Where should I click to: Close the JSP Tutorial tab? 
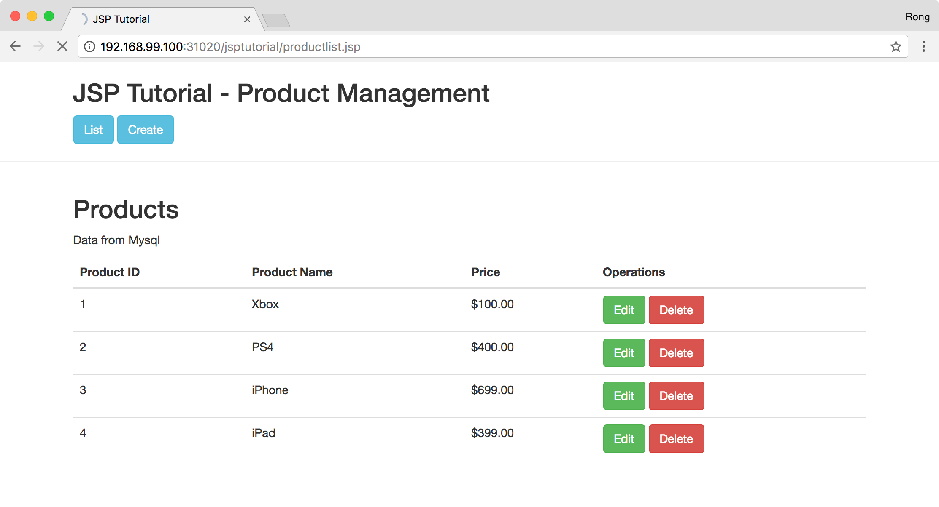coord(247,19)
